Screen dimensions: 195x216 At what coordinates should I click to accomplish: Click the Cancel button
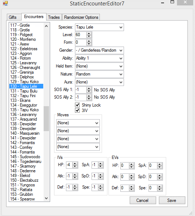[143, 200]
